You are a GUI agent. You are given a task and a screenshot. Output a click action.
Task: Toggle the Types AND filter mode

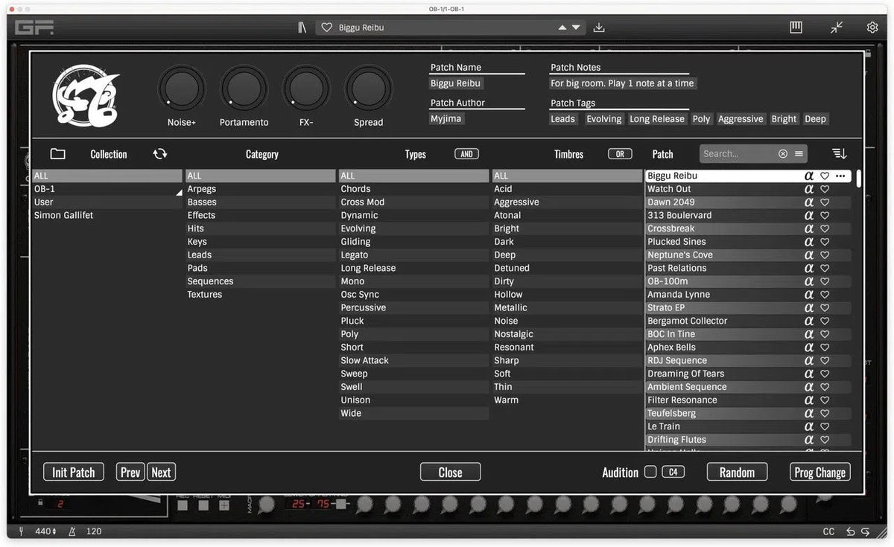(466, 154)
